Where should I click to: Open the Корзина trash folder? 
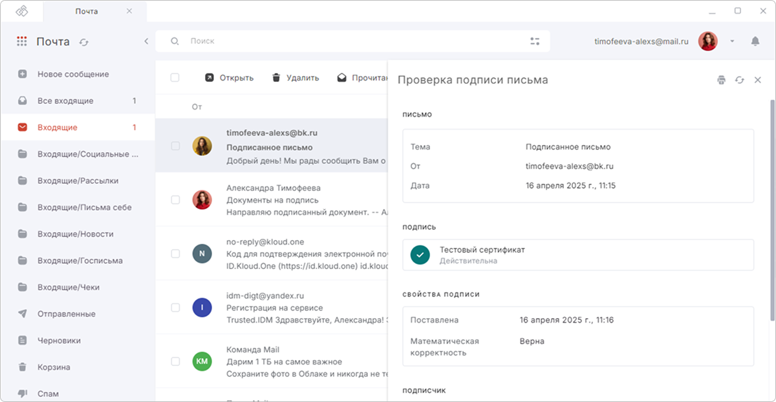(78, 367)
